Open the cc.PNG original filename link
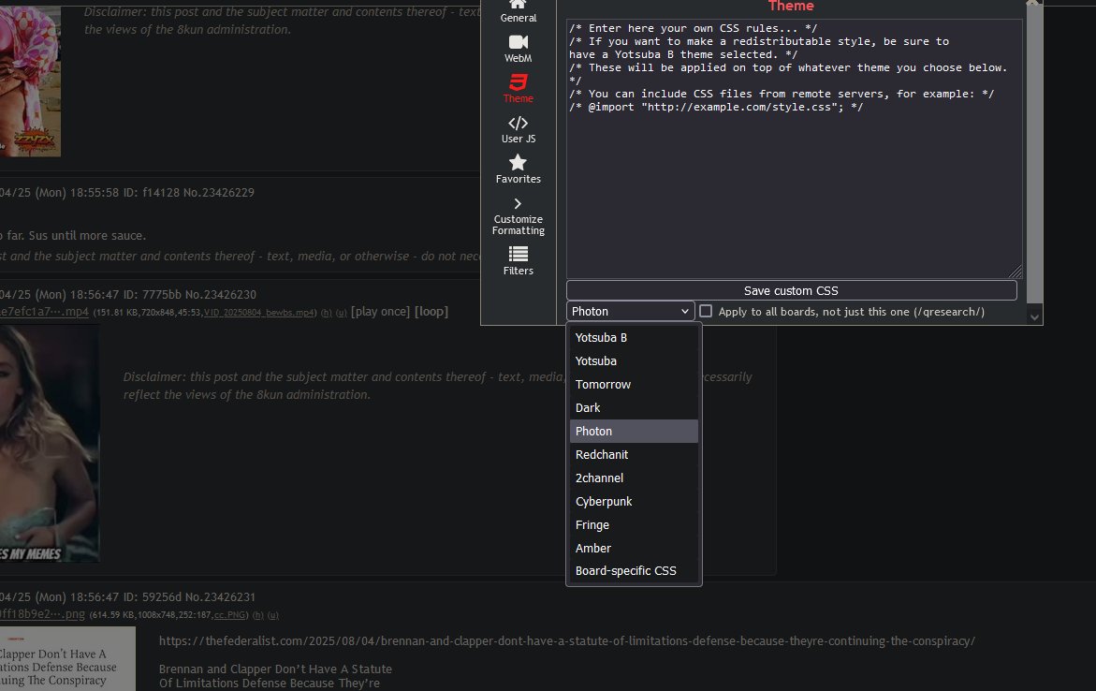 pyautogui.click(x=229, y=615)
